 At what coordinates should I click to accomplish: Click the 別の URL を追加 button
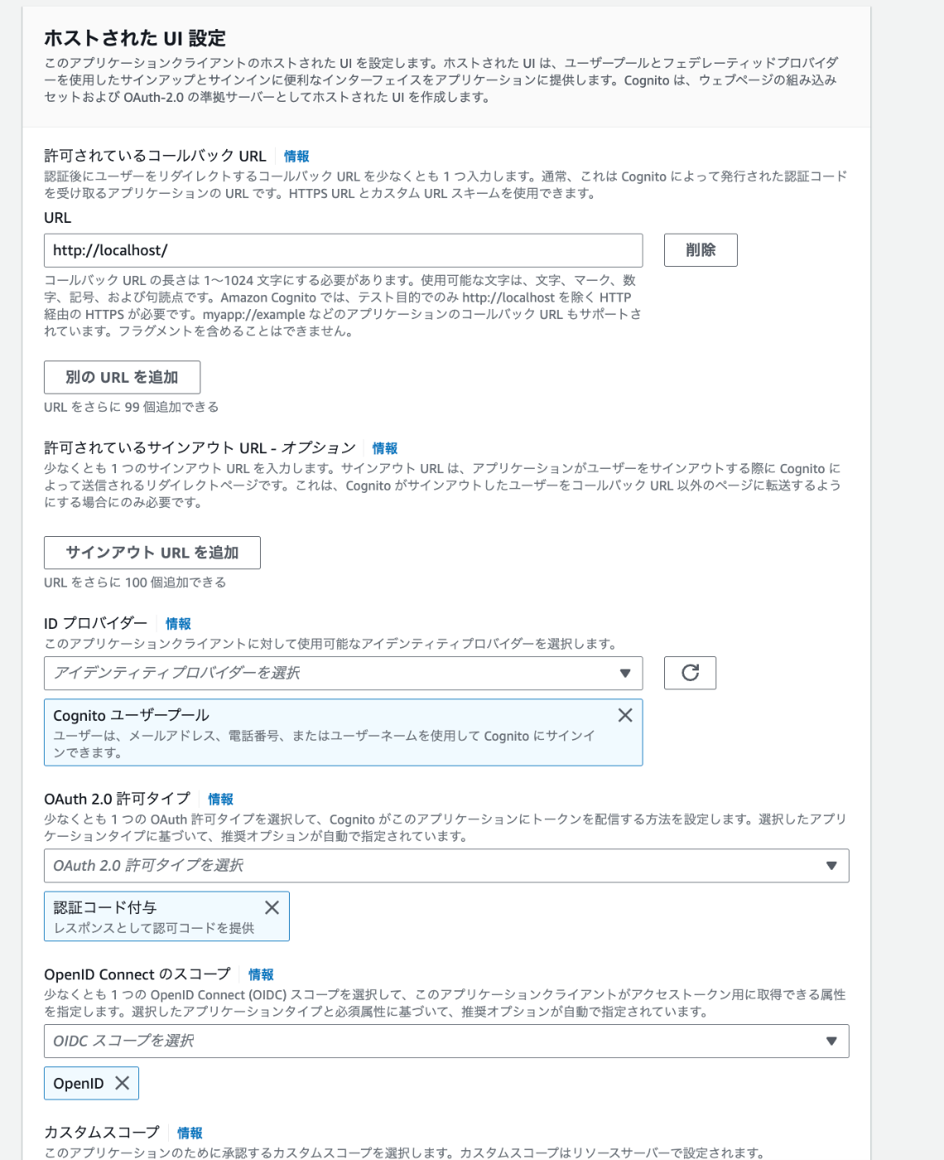(122, 377)
